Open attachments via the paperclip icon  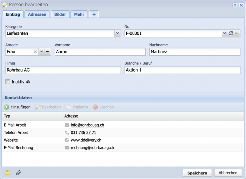18,173
